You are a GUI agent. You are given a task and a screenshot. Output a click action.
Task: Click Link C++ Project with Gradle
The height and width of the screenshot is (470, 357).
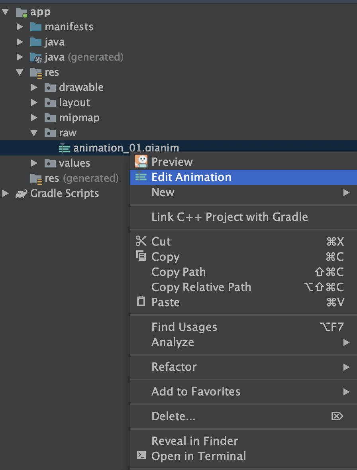tap(229, 217)
